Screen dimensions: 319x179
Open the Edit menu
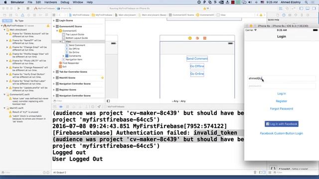[38, 2]
